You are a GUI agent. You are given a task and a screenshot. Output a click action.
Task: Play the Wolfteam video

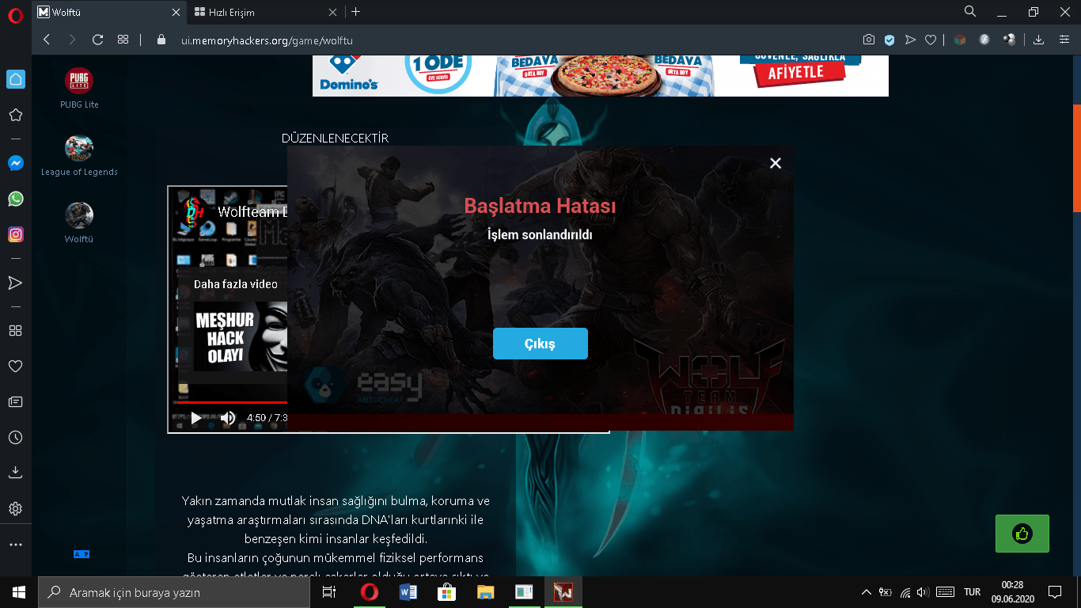click(x=195, y=418)
